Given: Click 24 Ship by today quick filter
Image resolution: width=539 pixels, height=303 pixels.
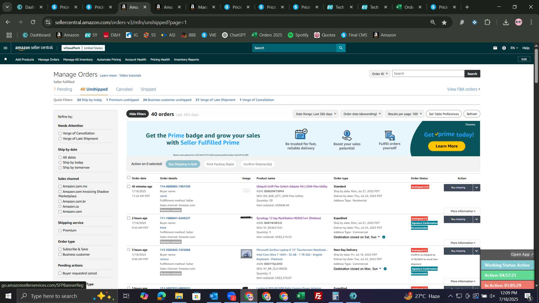Looking at the screenshot, I should point(90,100).
